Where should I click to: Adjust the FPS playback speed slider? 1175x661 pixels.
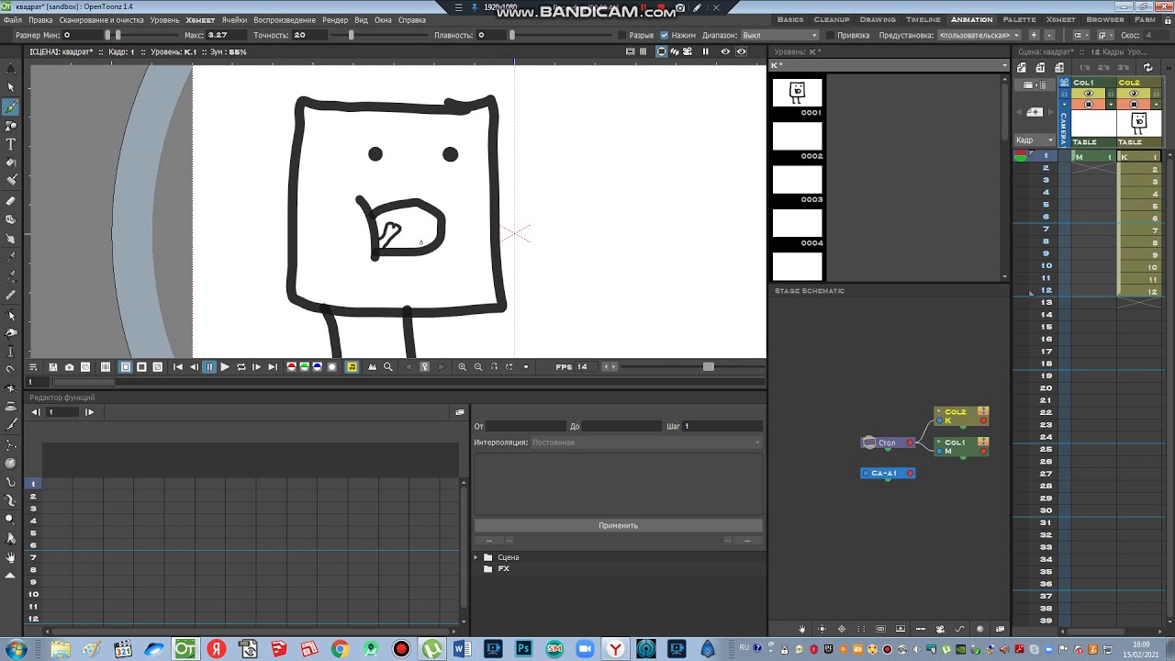pyautogui.click(x=708, y=366)
